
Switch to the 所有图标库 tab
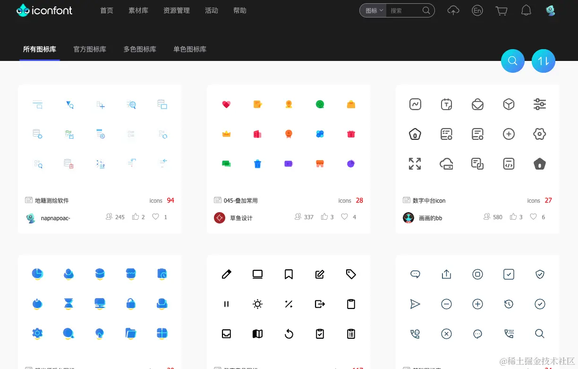coord(40,49)
